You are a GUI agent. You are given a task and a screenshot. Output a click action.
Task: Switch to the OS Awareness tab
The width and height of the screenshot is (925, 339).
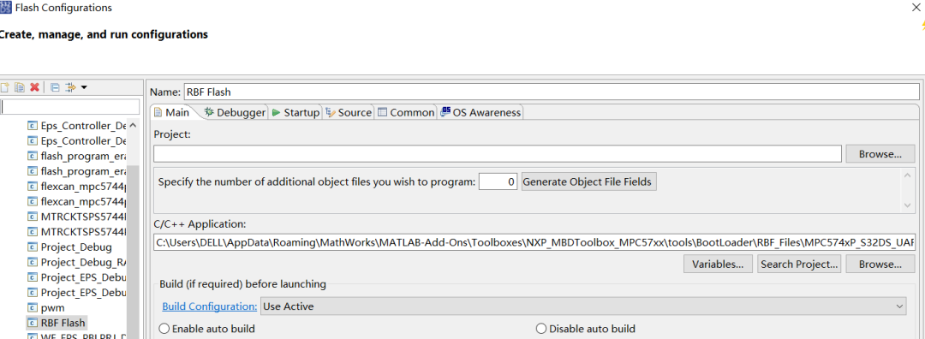pyautogui.click(x=480, y=112)
